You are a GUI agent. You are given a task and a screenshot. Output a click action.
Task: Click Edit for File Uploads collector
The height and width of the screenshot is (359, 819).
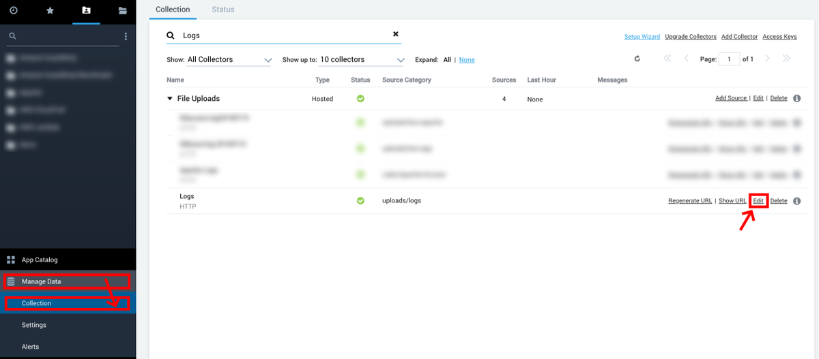tap(758, 99)
